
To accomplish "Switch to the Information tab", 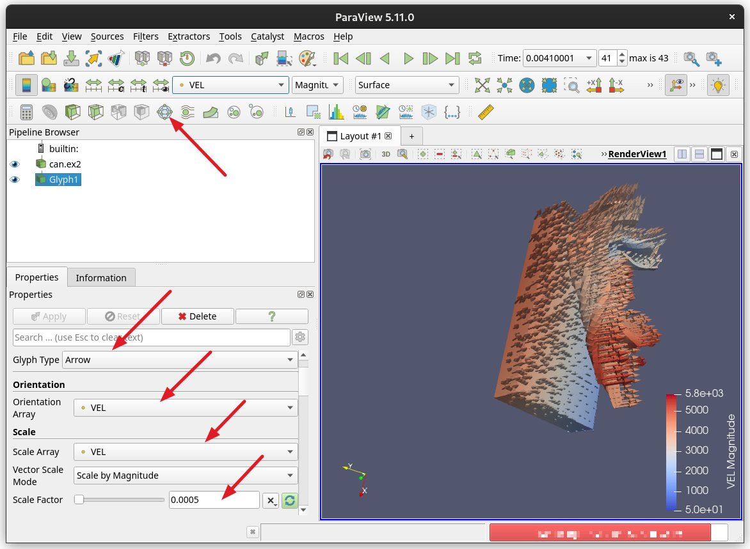I will [101, 278].
